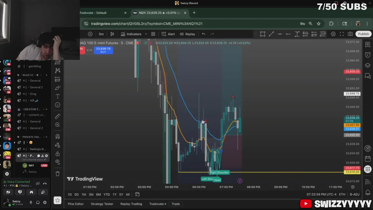Toggle stay-in-drawing-mode pencil lock

pyautogui.click(x=57, y=145)
